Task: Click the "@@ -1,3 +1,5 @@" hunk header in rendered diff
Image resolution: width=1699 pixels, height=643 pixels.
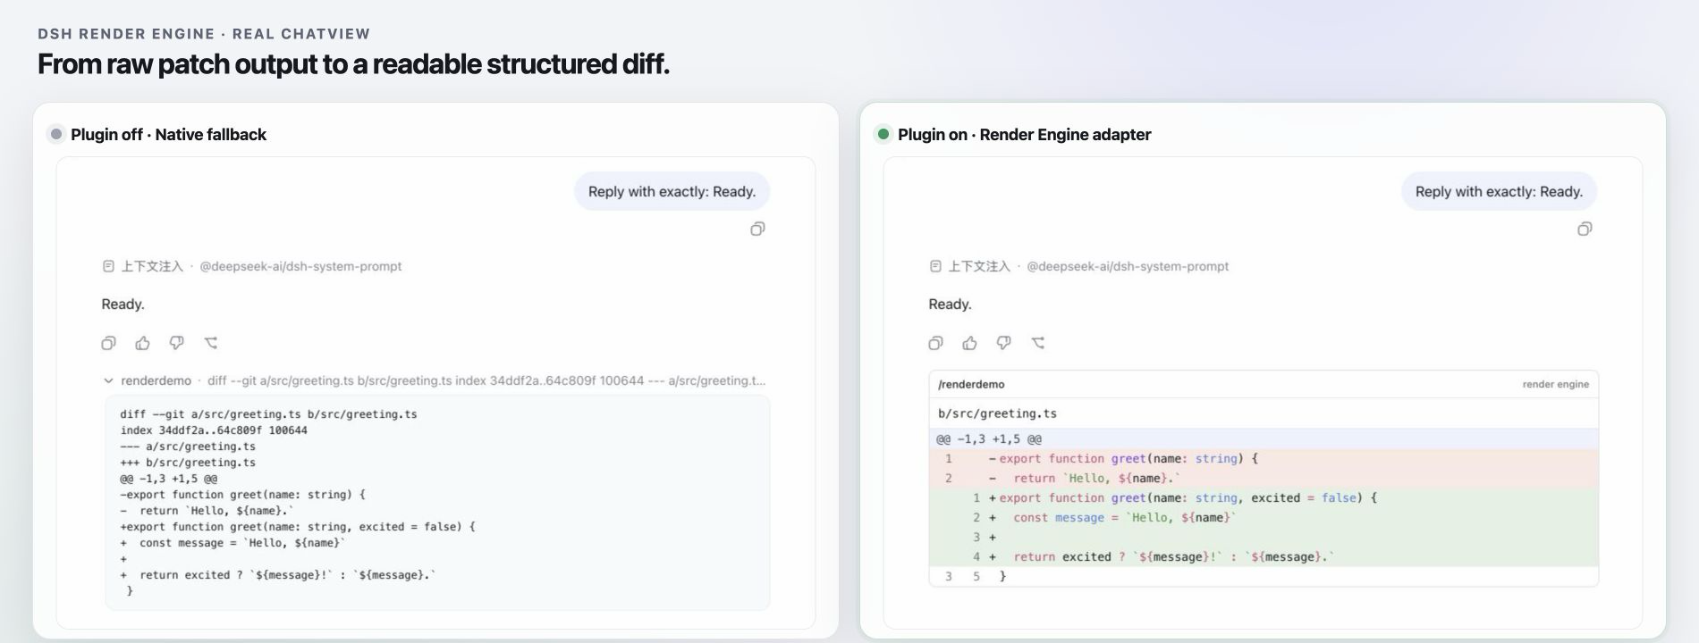Action: 1264,438
